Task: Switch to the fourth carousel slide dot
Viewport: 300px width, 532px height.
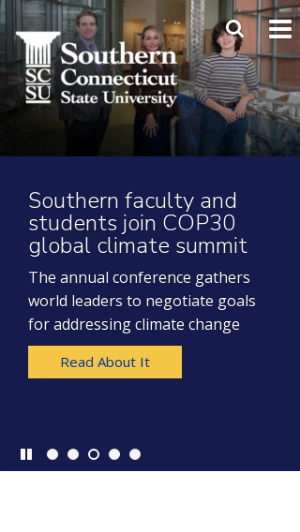Action: 114,454
